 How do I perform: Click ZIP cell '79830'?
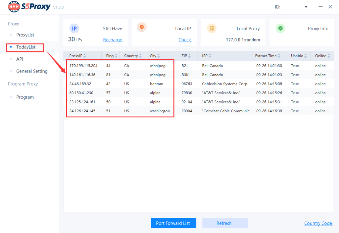tap(187, 93)
